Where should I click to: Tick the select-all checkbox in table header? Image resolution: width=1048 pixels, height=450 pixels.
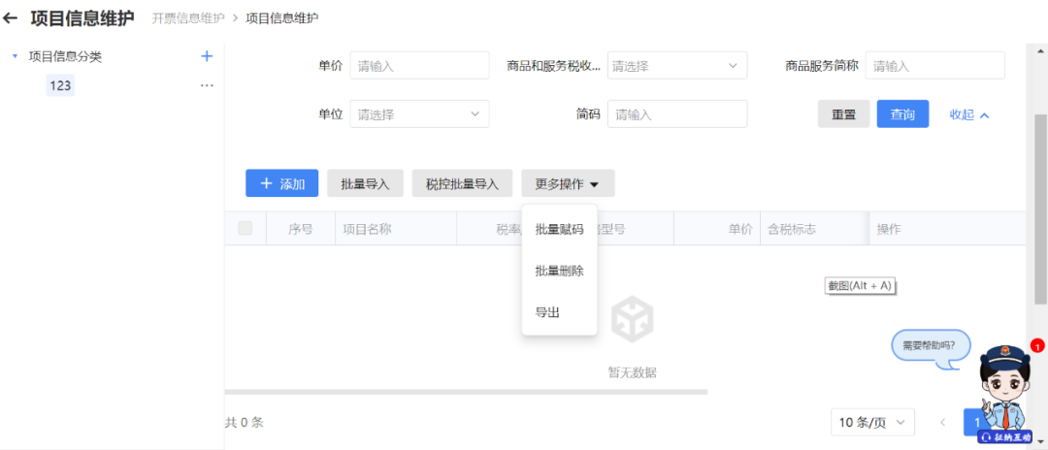[x=246, y=229]
